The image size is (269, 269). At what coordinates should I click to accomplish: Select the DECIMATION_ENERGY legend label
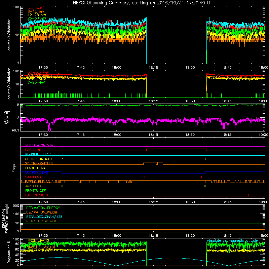coord(43,208)
